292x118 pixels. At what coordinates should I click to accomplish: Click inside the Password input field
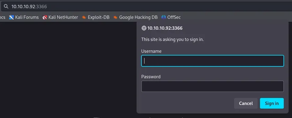click(x=212, y=86)
